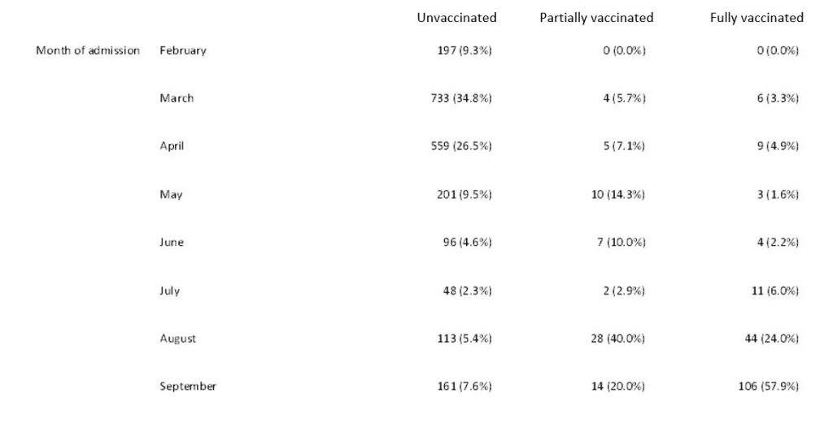833x437 pixels.
Task: Click the February row label
Action: coord(183,50)
